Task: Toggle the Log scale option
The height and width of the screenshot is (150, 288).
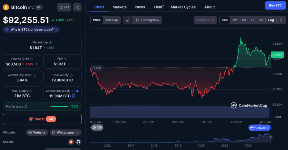Action: click(x=271, y=20)
